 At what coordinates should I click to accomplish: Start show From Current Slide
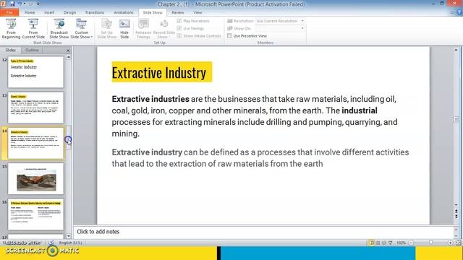[x=33, y=29]
